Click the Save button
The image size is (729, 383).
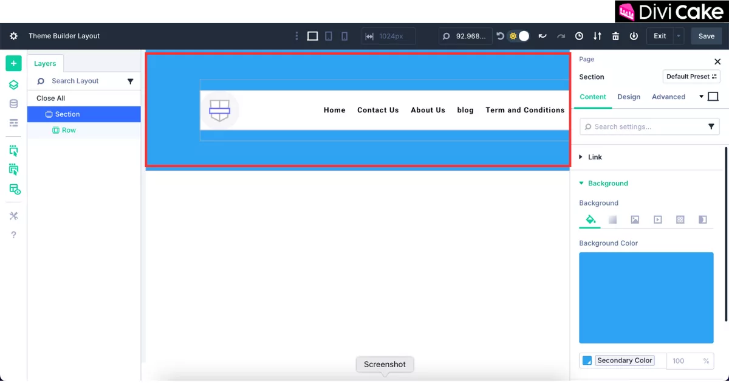(x=707, y=36)
